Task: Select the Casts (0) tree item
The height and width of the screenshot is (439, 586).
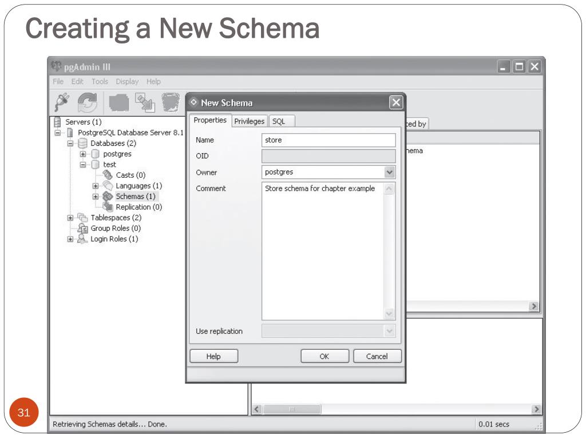Action: coord(130,175)
